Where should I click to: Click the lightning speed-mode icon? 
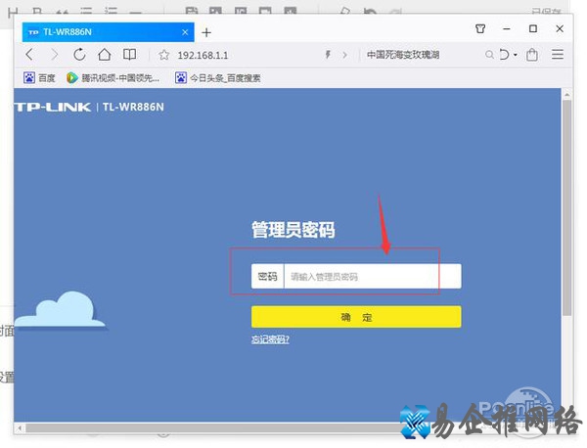tap(328, 55)
